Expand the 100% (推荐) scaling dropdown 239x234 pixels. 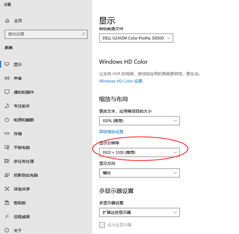pos(139,121)
